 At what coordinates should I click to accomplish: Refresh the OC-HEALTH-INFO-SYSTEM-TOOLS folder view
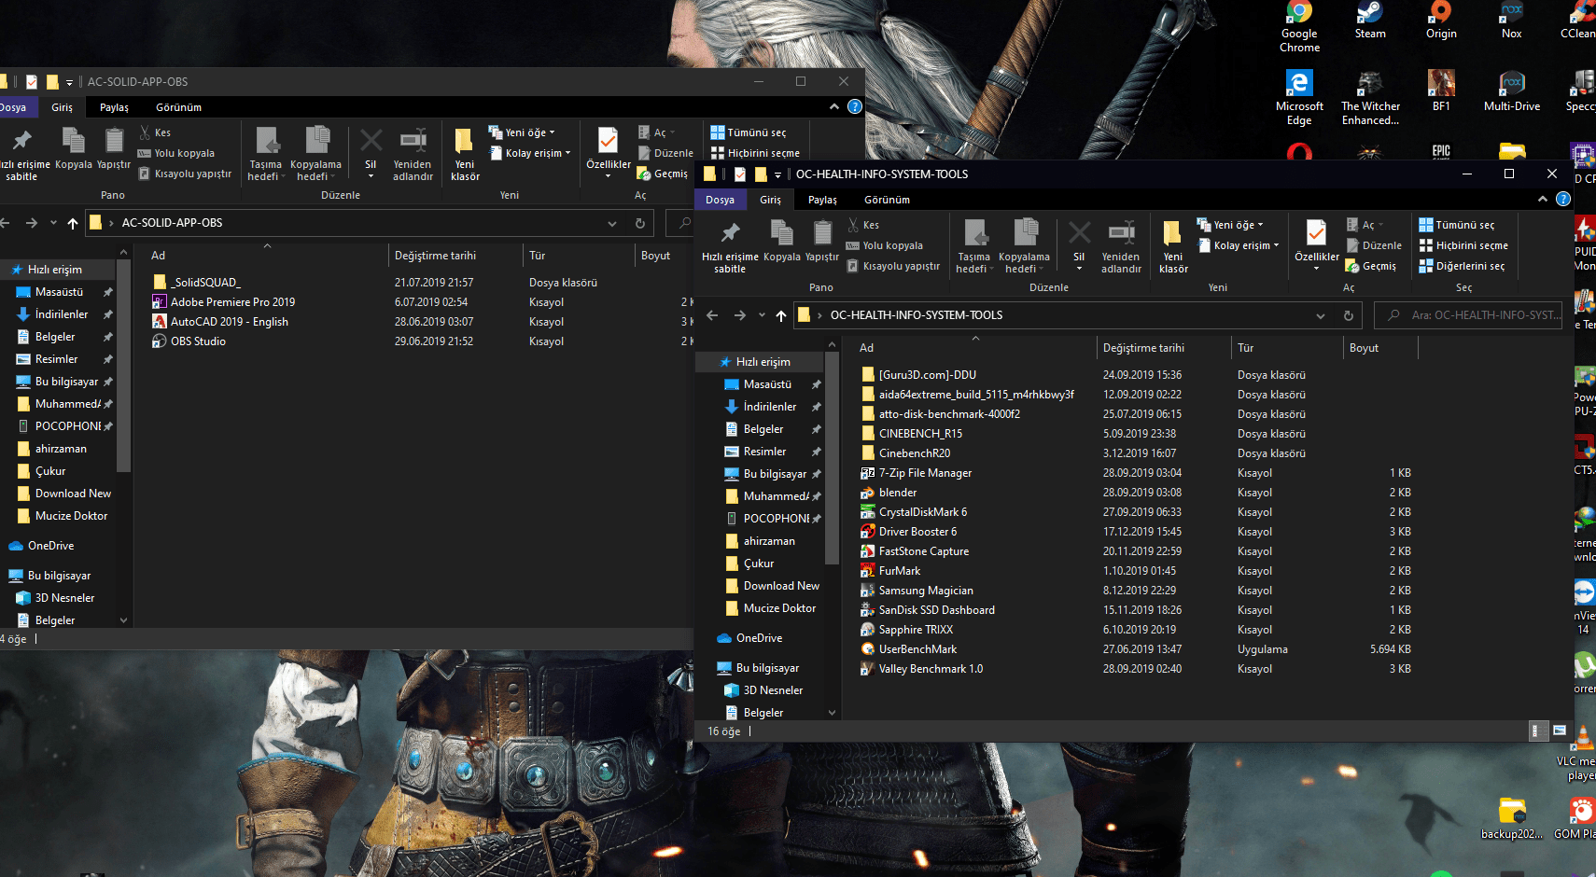pos(1348,315)
